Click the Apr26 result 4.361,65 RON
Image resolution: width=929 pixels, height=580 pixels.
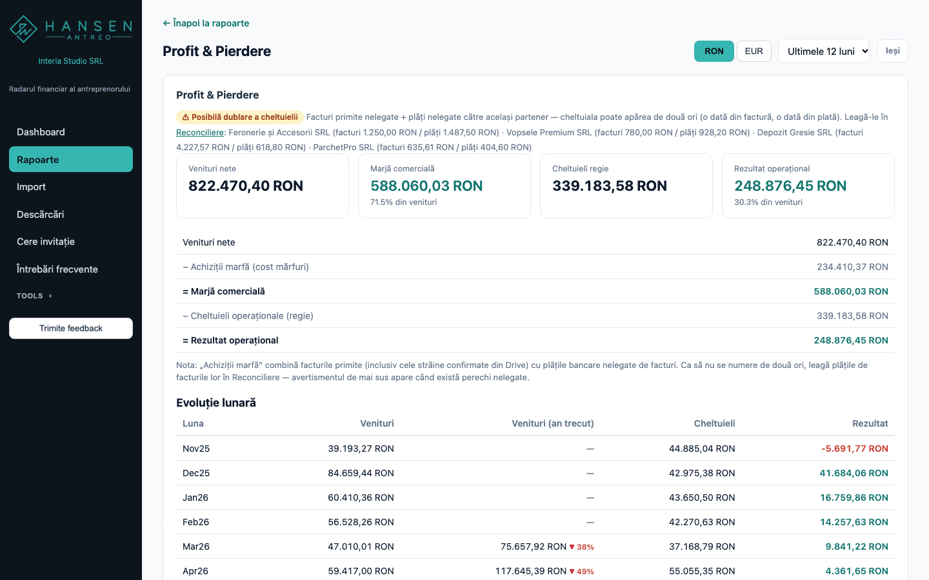(x=857, y=571)
